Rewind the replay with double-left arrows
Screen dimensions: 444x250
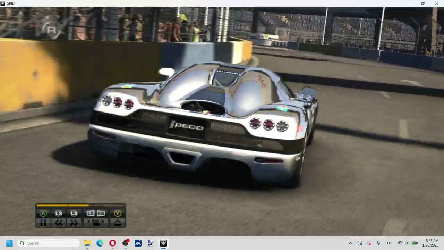tap(59, 223)
